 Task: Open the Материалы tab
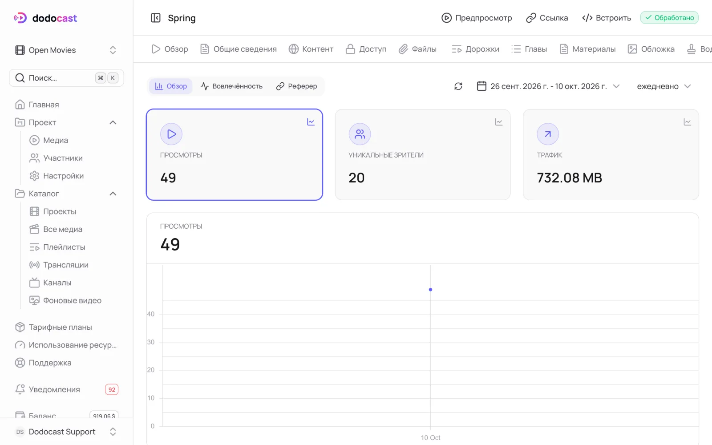(x=587, y=49)
